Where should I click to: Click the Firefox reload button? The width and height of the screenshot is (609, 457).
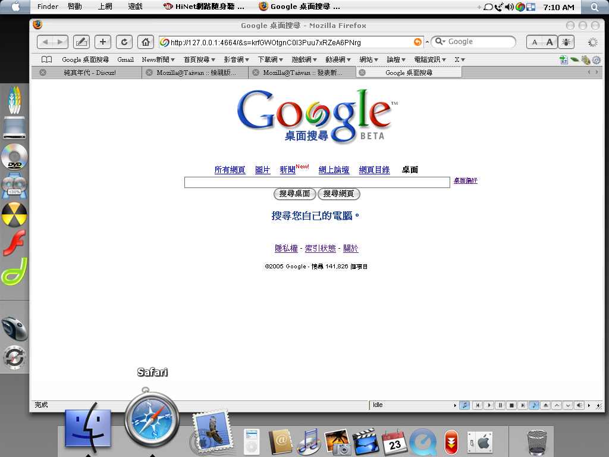click(x=124, y=42)
